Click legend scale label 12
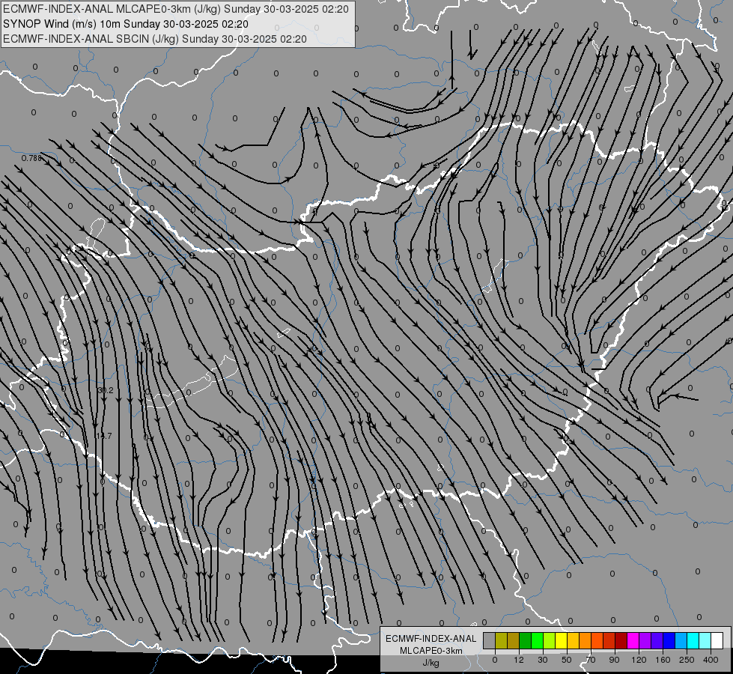 (x=519, y=660)
